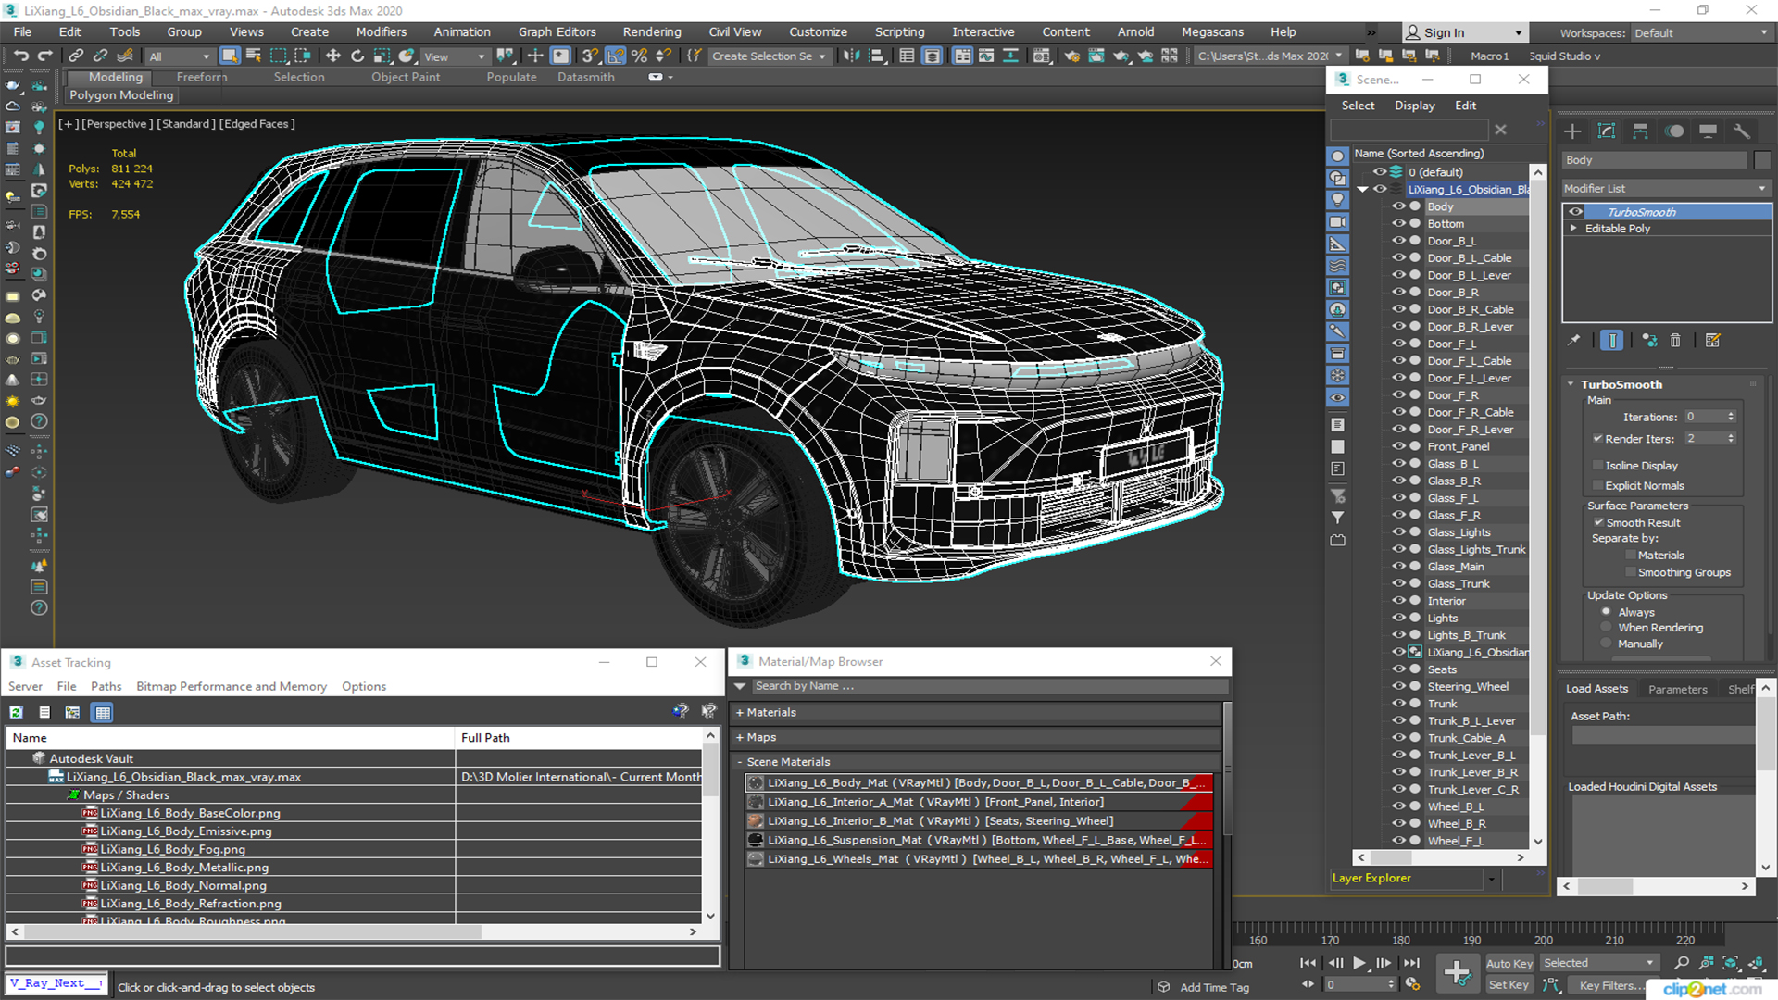This screenshot has width=1778, height=1000.
Task: Click Configure Modifier Sets icon
Action: (x=1713, y=341)
